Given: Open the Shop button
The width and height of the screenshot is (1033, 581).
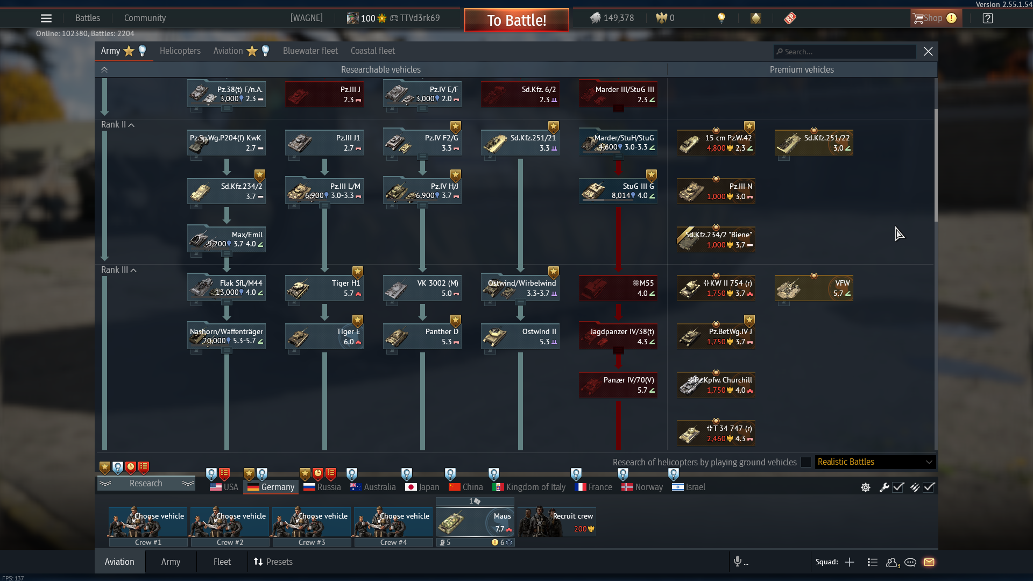Looking at the screenshot, I should 934,18.
